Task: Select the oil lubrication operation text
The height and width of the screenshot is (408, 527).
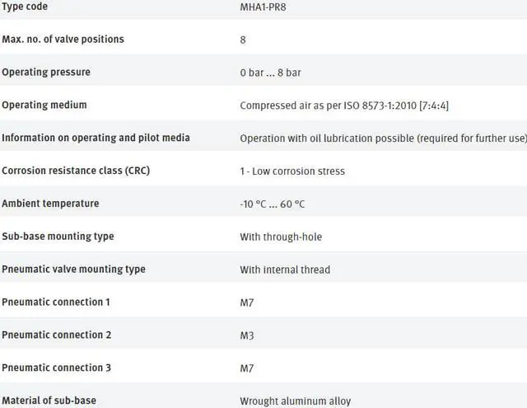Action: (383, 138)
